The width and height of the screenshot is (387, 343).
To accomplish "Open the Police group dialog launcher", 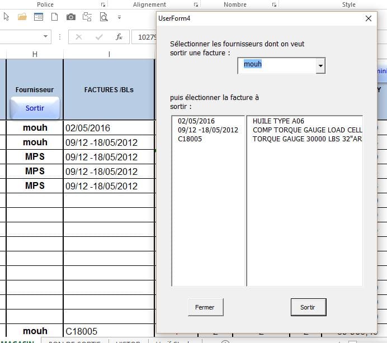I will tap(103, 4).
